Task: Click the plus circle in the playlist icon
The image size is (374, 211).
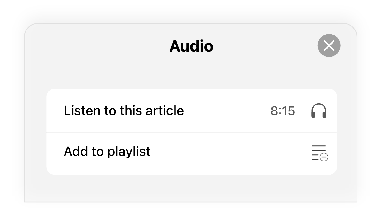Action: [x=324, y=157]
